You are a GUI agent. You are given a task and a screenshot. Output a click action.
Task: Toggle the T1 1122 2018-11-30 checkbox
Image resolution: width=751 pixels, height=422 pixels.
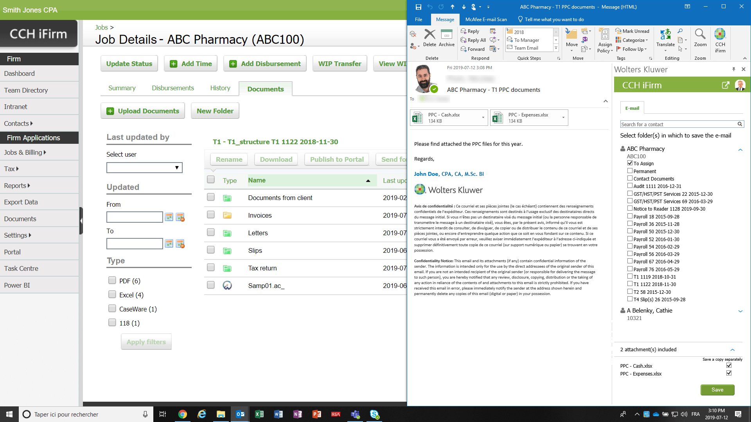[x=630, y=284]
